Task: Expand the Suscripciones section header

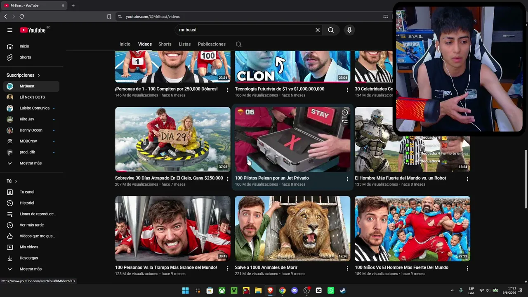Action: (23, 75)
